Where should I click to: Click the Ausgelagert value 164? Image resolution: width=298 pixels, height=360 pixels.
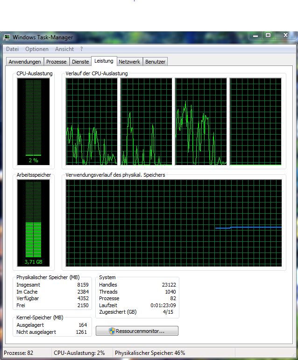tap(83, 325)
